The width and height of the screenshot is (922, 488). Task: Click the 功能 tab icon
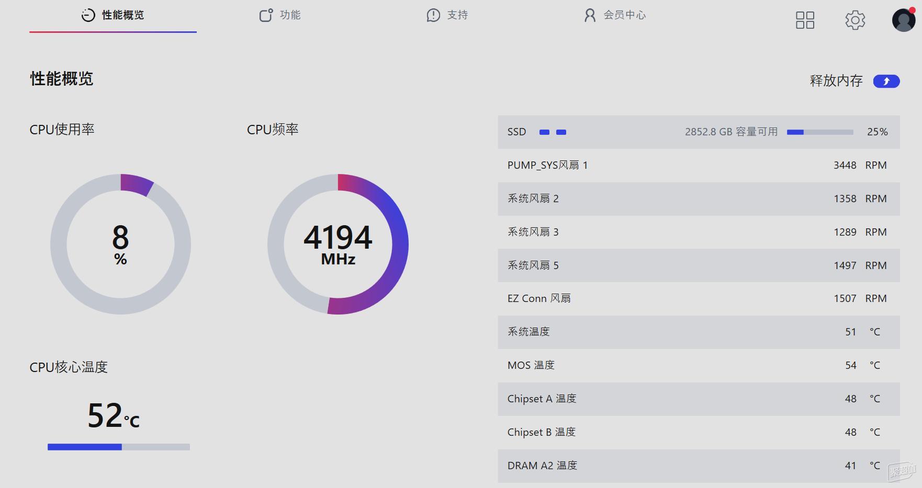(x=266, y=15)
